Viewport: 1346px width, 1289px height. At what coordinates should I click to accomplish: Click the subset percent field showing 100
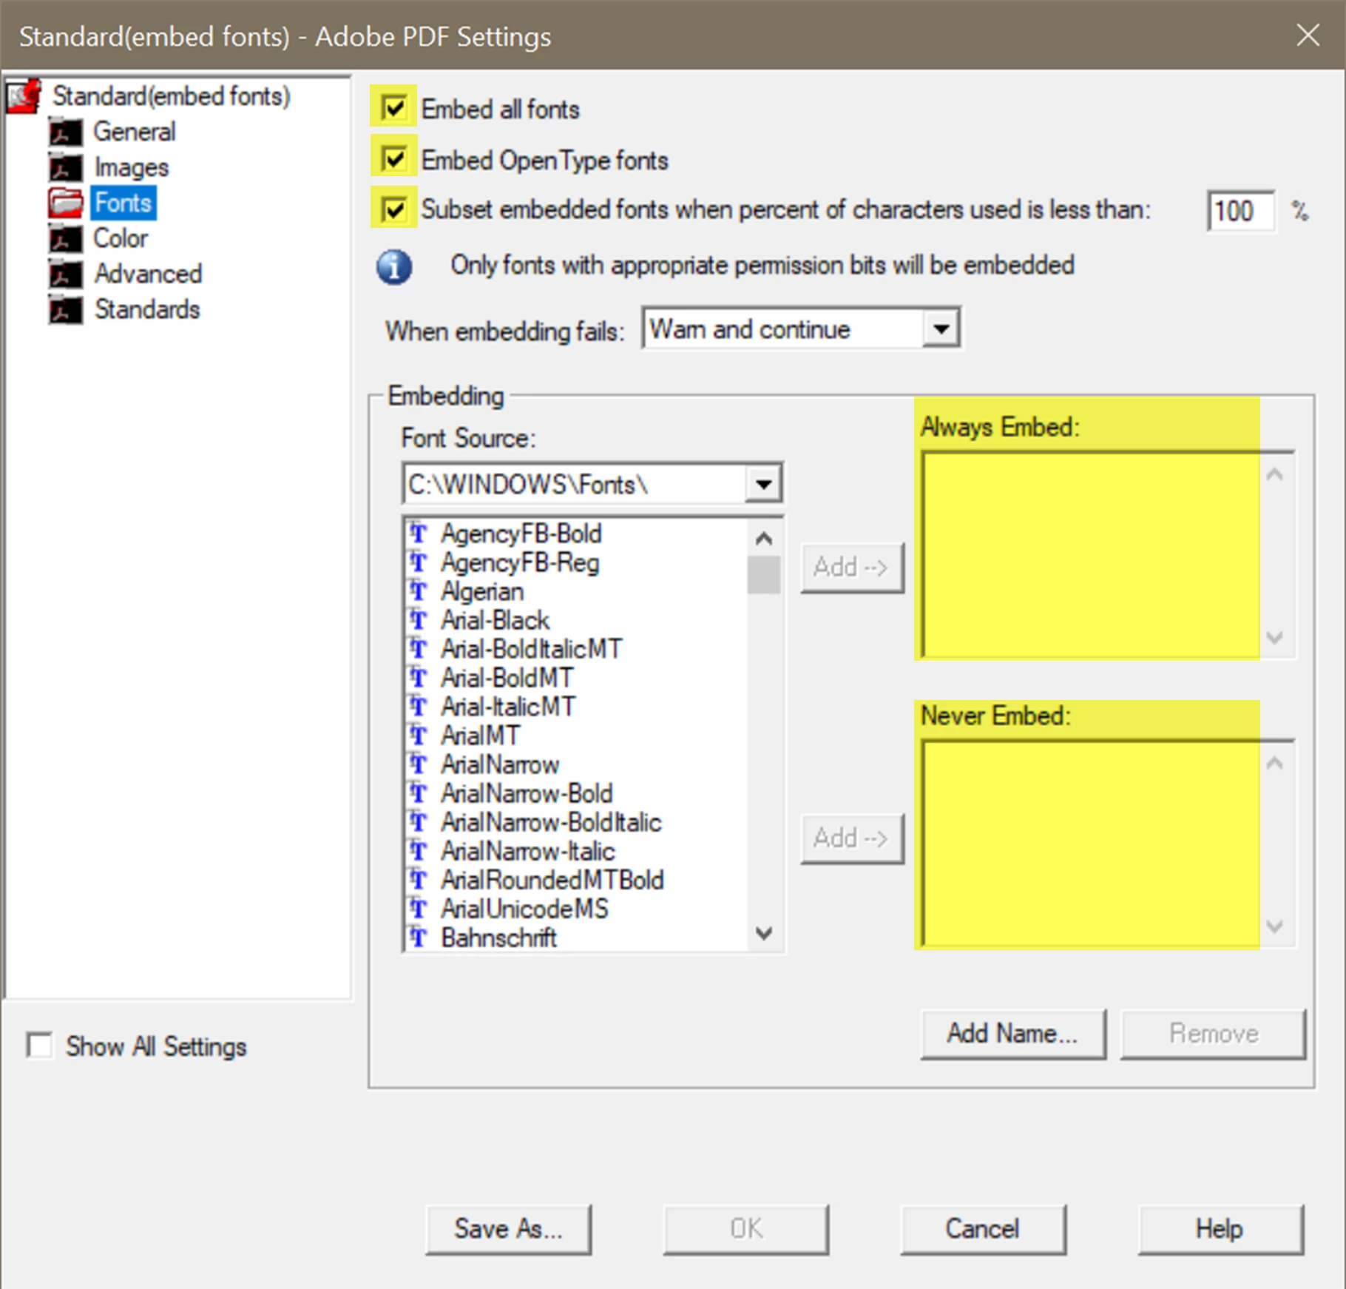[x=1240, y=212]
